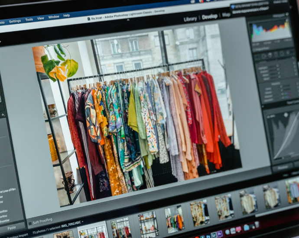Open the blue folder in the Dock

pos(246,228)
